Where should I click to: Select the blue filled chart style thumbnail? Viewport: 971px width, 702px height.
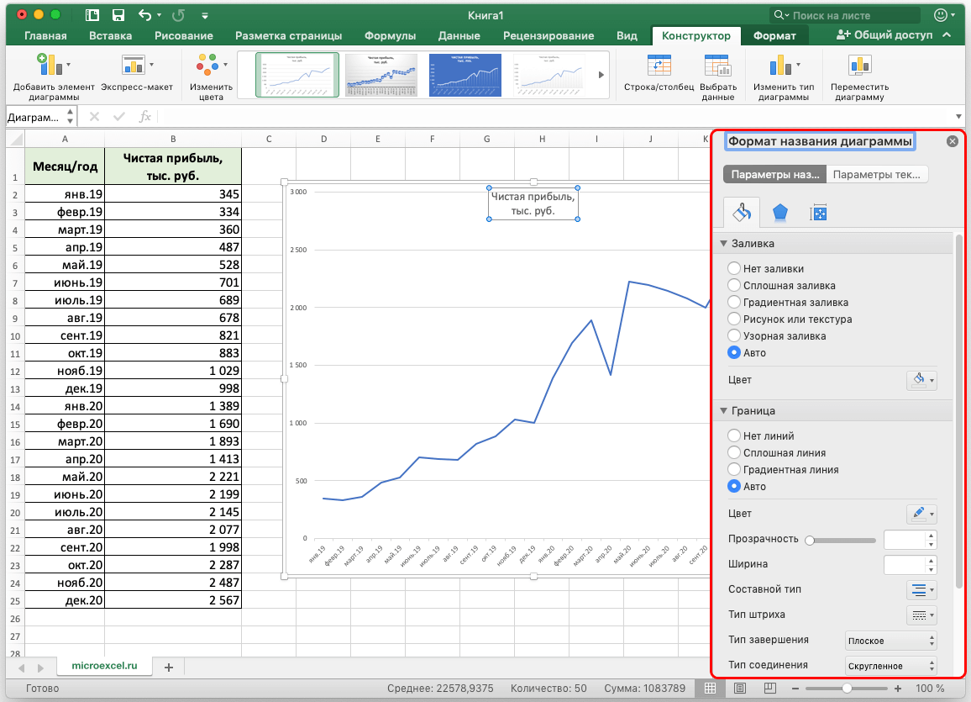(x=465, y=75)
